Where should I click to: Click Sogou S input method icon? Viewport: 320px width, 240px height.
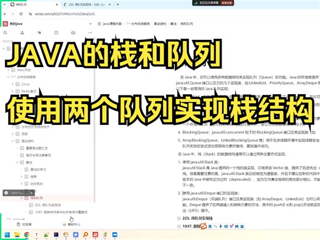(x=204, y=226)
